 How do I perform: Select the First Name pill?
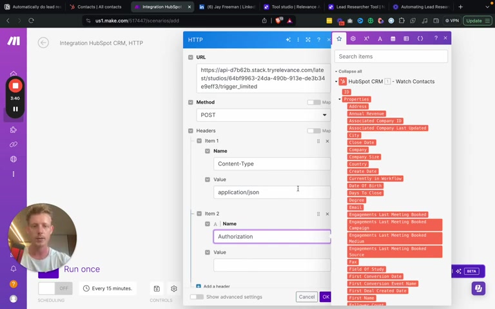pyautogui.click(x=362, y=298)
